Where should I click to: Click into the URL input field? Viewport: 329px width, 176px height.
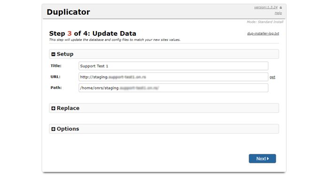pos(173,77)
